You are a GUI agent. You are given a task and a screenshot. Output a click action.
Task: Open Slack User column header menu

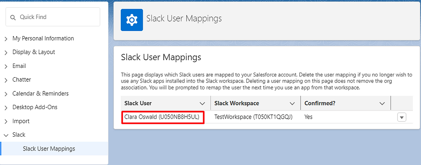pyautogui.click(x=202, y=104)
